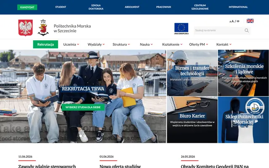
Task: Expand the Oferty PM menu
Action: point(198,45)
